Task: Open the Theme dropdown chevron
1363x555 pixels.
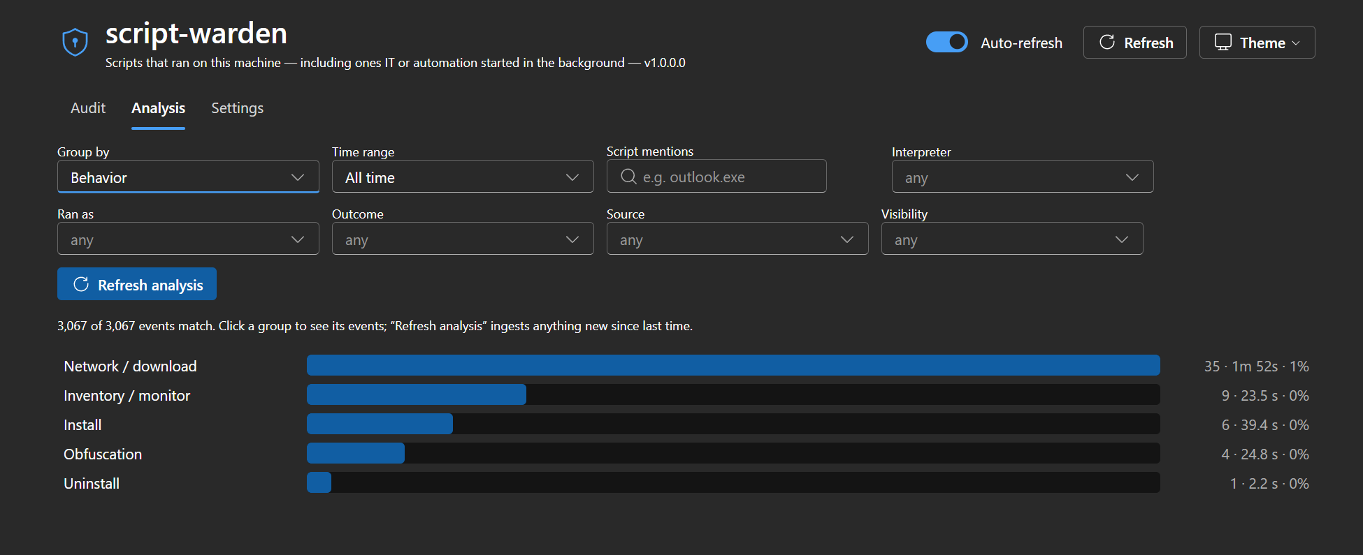Action: pyautogui.click(x=1296, y=43)
